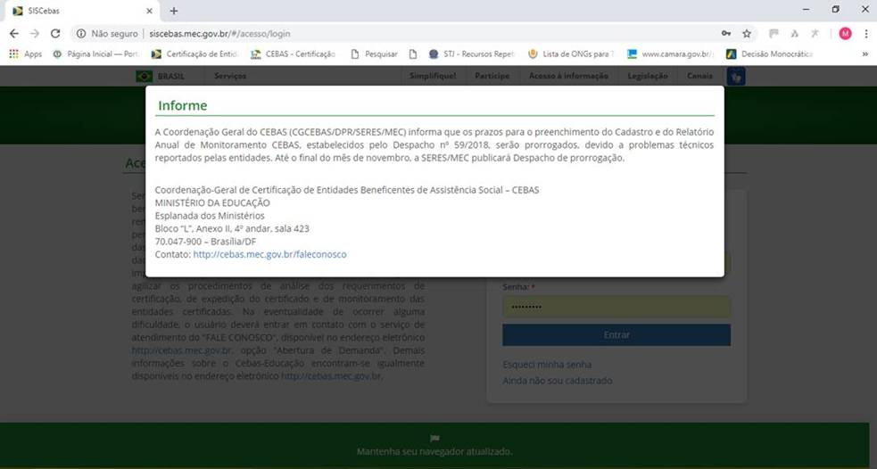This screenshot has height=469, width=877.
Task: Open the Participe menu item
Action: click(492, 76)
